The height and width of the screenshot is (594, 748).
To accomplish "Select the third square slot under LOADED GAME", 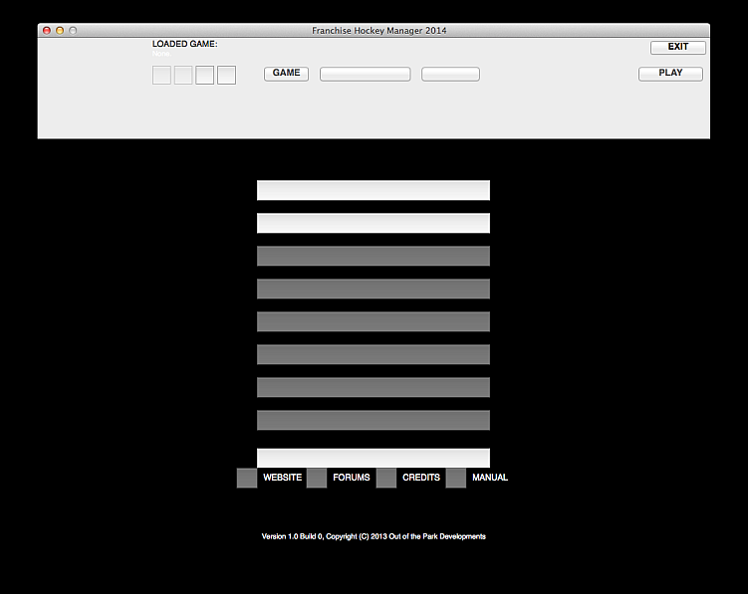I will [205, 75].
